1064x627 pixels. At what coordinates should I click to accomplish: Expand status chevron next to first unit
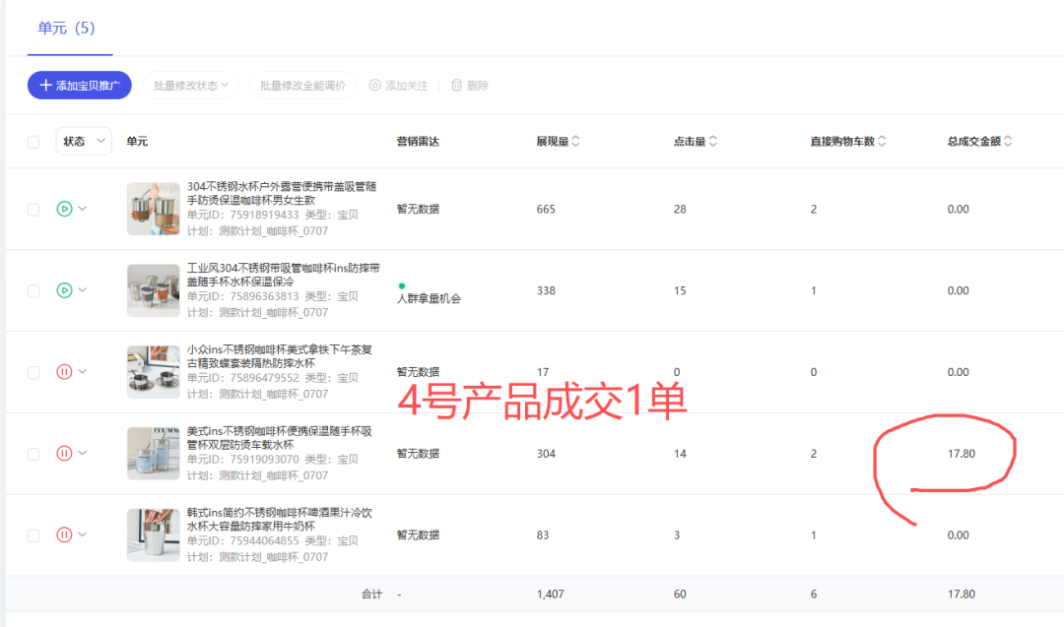coord(83,209)
